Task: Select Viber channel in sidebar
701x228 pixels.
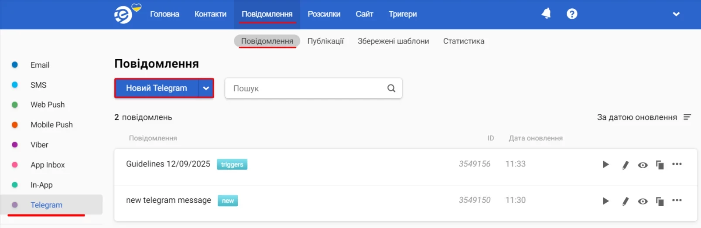Action: [39, 145]
